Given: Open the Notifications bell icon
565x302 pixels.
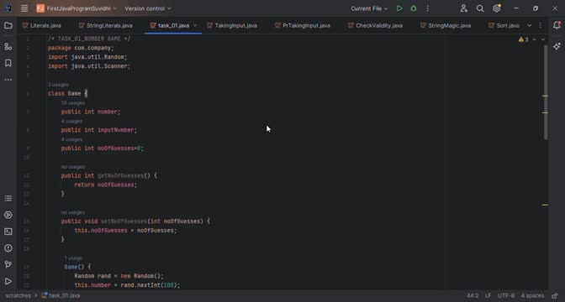Looking at the screenshot, I should coord(557,25).
